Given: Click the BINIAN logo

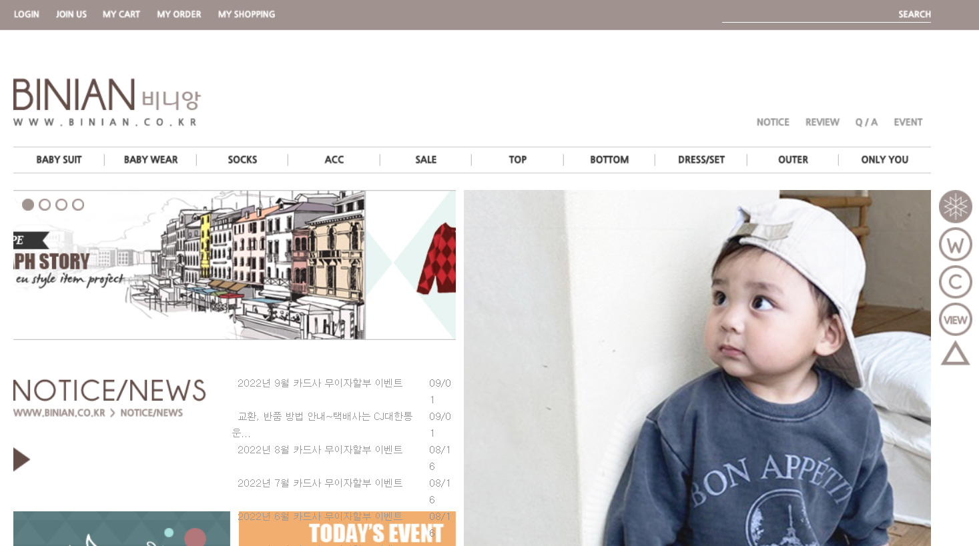Looking at the screenshot, I should click(107, 102).
